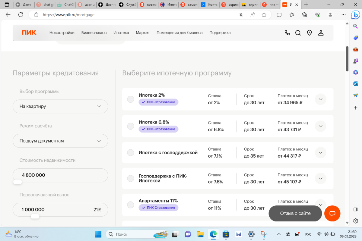
Task: Open browser essentials heart icon
Action: [317, 14]
